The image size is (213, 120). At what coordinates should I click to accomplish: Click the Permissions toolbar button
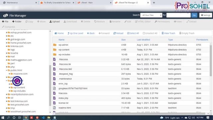tap(162, 21)
